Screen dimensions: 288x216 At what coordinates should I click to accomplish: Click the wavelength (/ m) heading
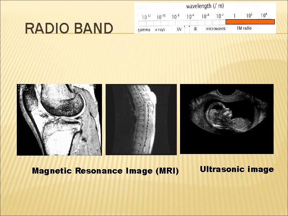coord(205,6)
